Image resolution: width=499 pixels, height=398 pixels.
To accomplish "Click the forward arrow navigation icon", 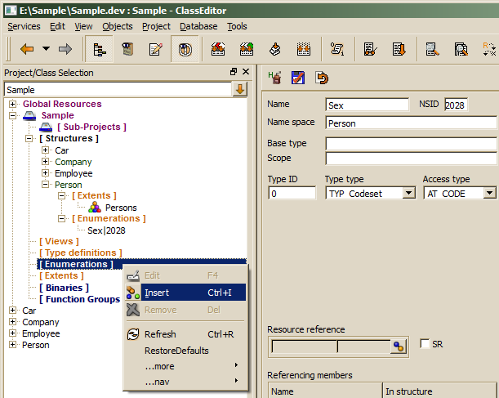I will [66, 50].
